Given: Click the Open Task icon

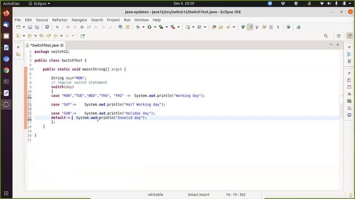Looking at the screenshot, I should [221, 27].
